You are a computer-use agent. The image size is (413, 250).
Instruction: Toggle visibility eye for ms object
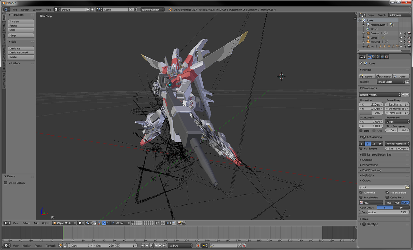401,46
